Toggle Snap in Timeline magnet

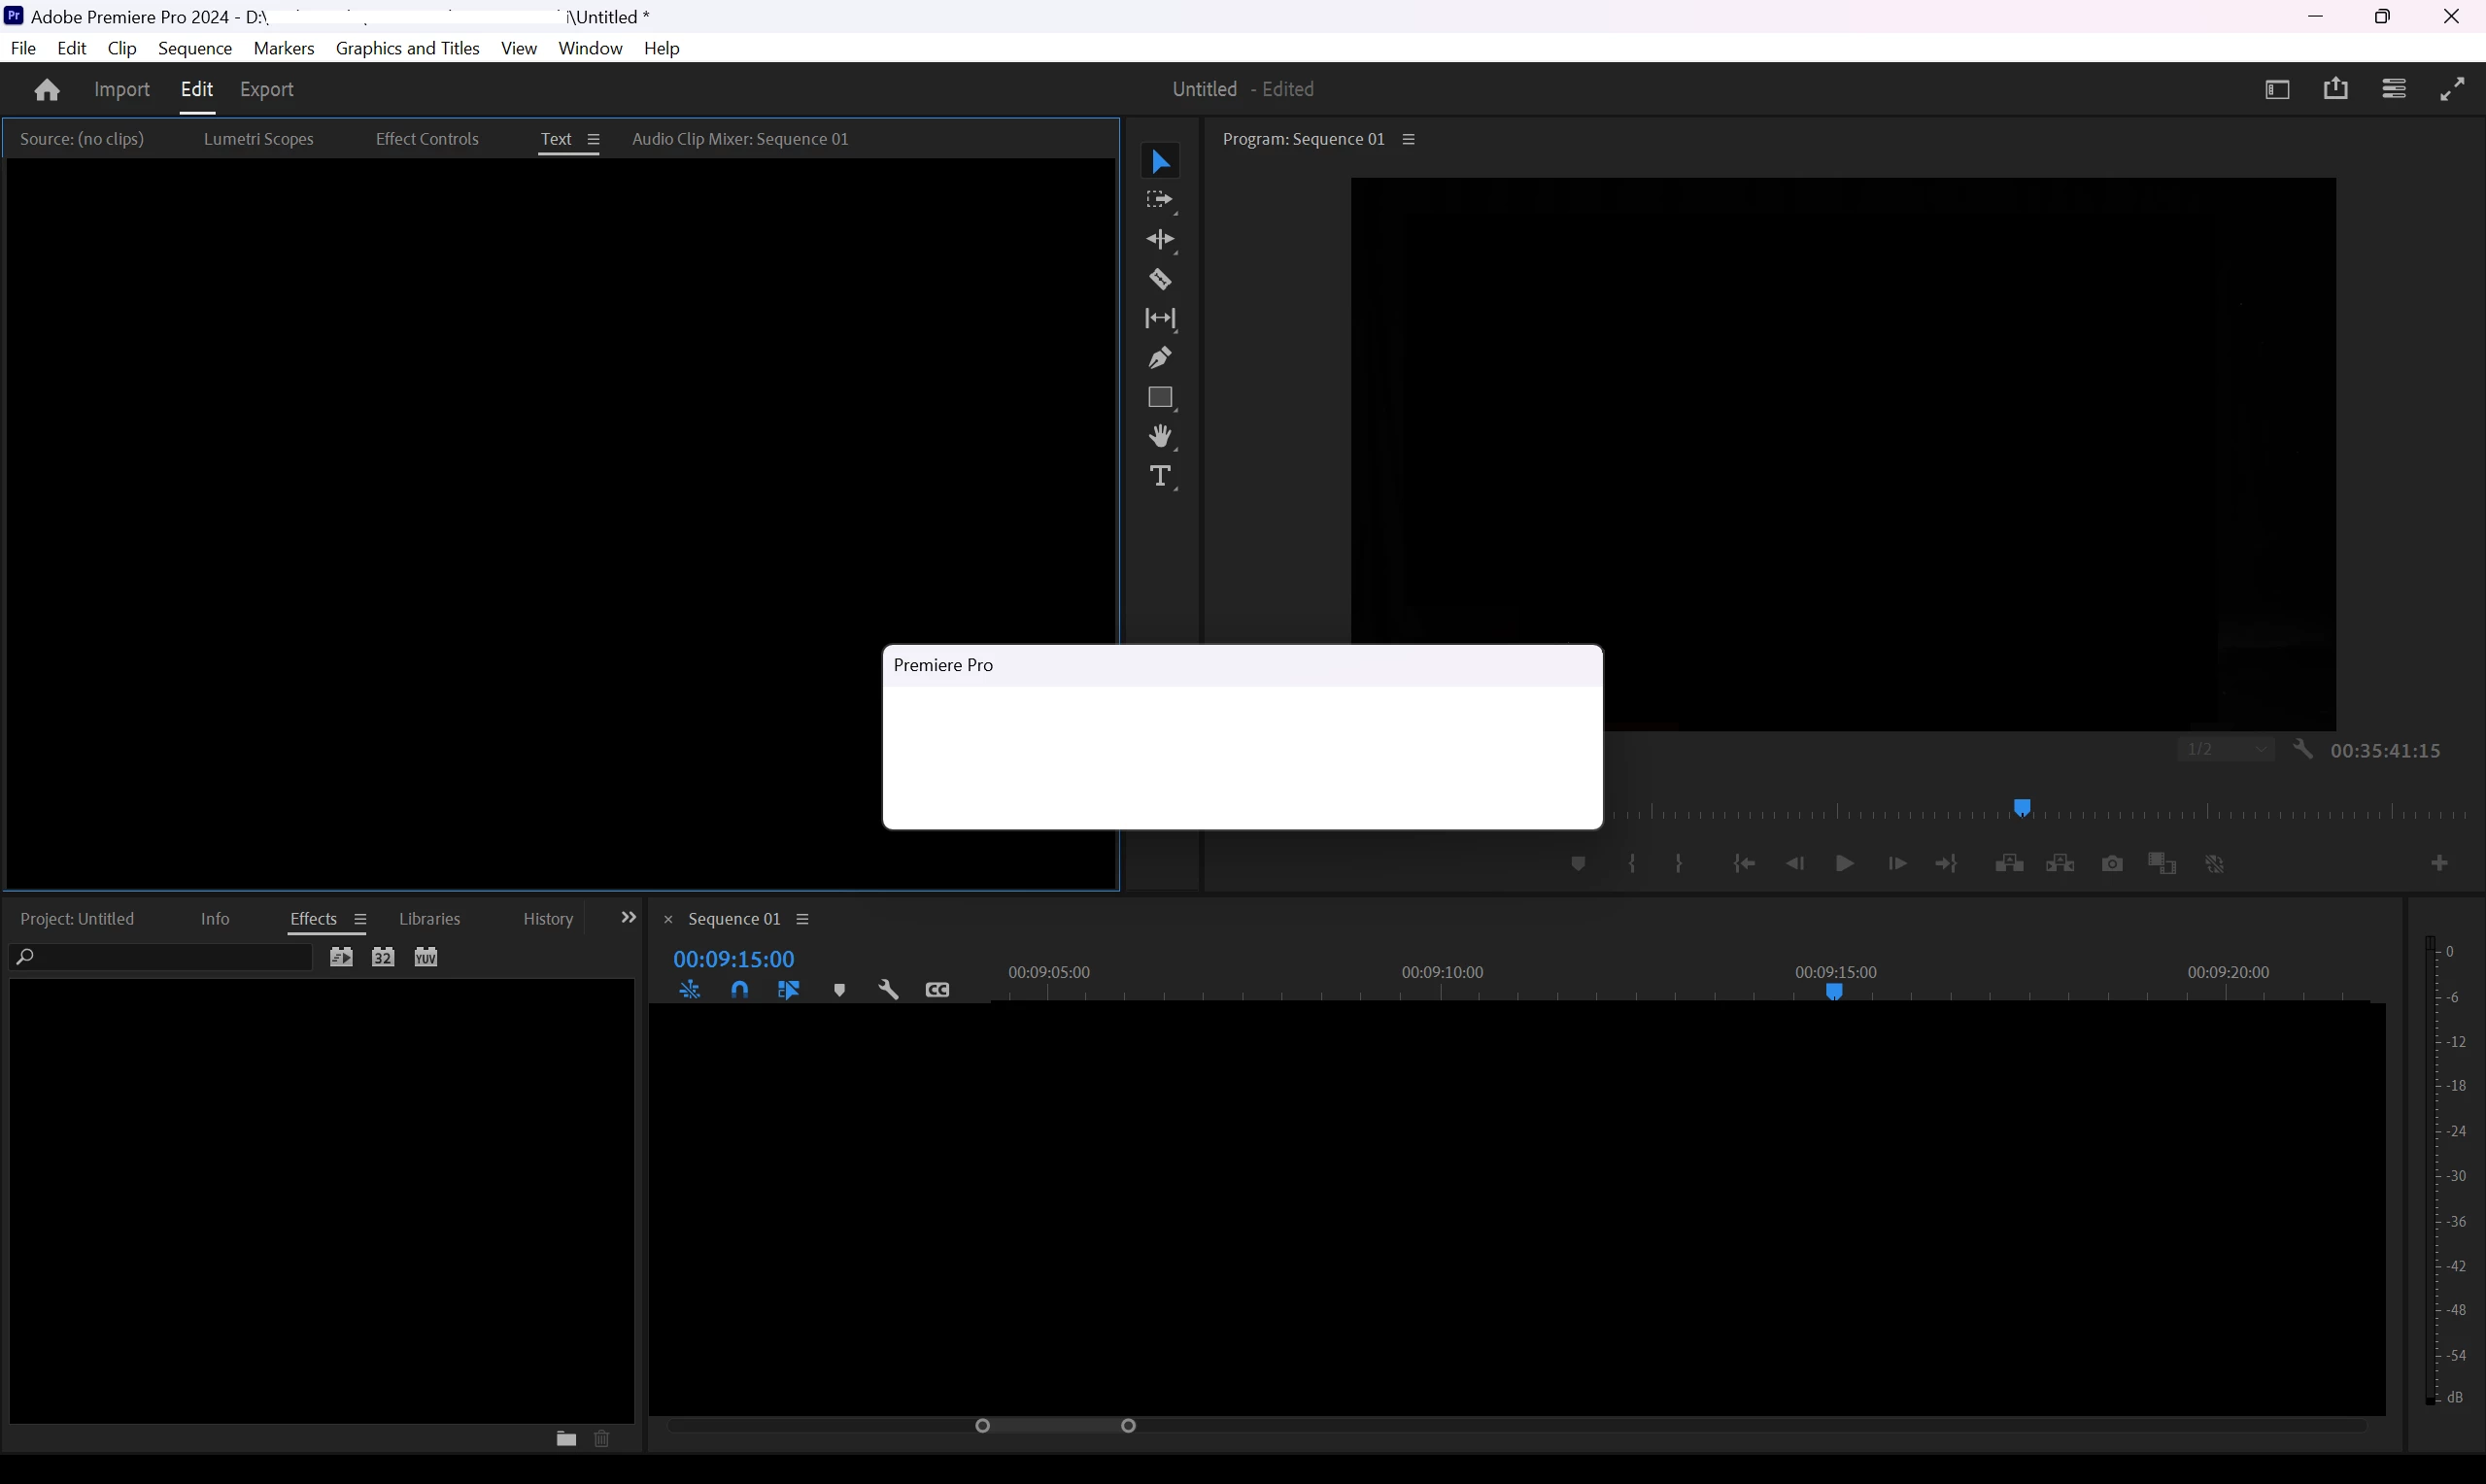[x=739, y=990]
